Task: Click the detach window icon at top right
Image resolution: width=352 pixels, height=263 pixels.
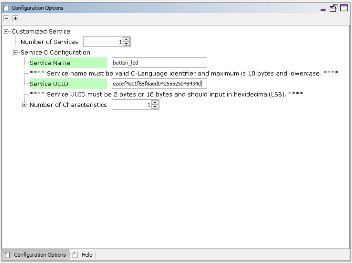Action: pos(333,8)
